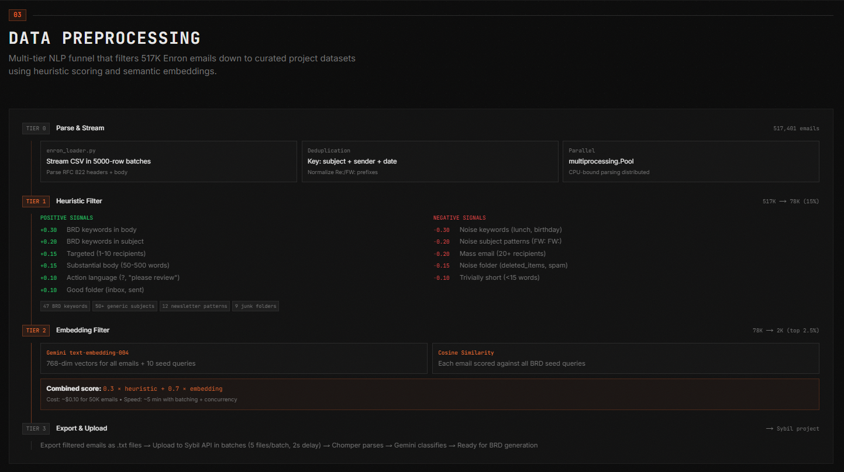Select the Parallel multiprocessing.Pool card
844x472 pixels.
coord(690,161)
